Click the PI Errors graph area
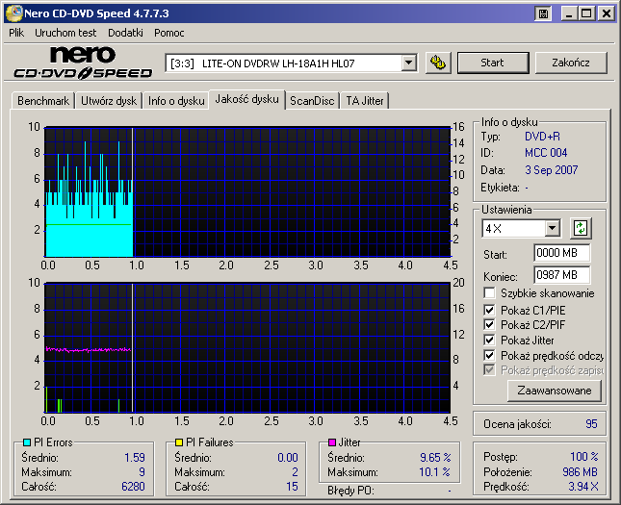The image size is (621, 505). pyautogui.click(x=247, y=192)
